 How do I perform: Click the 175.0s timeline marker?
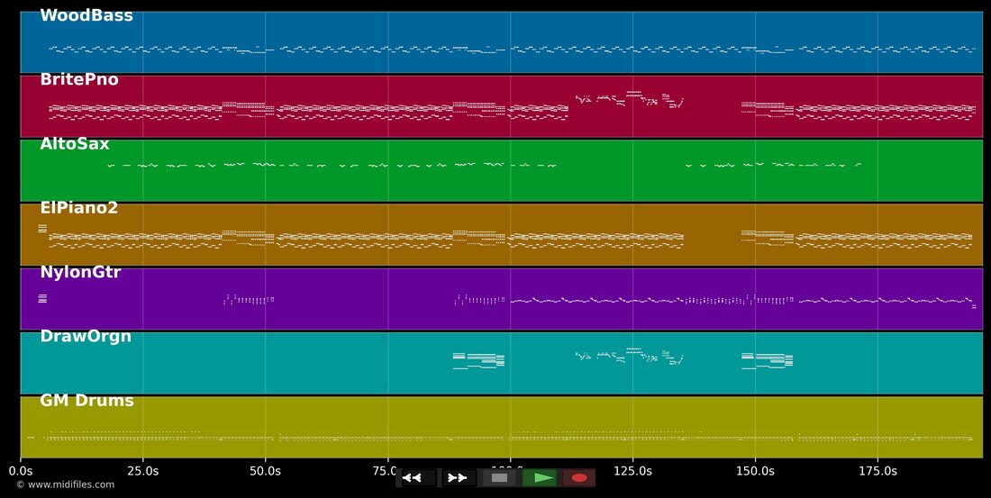(x=877, y=471)
